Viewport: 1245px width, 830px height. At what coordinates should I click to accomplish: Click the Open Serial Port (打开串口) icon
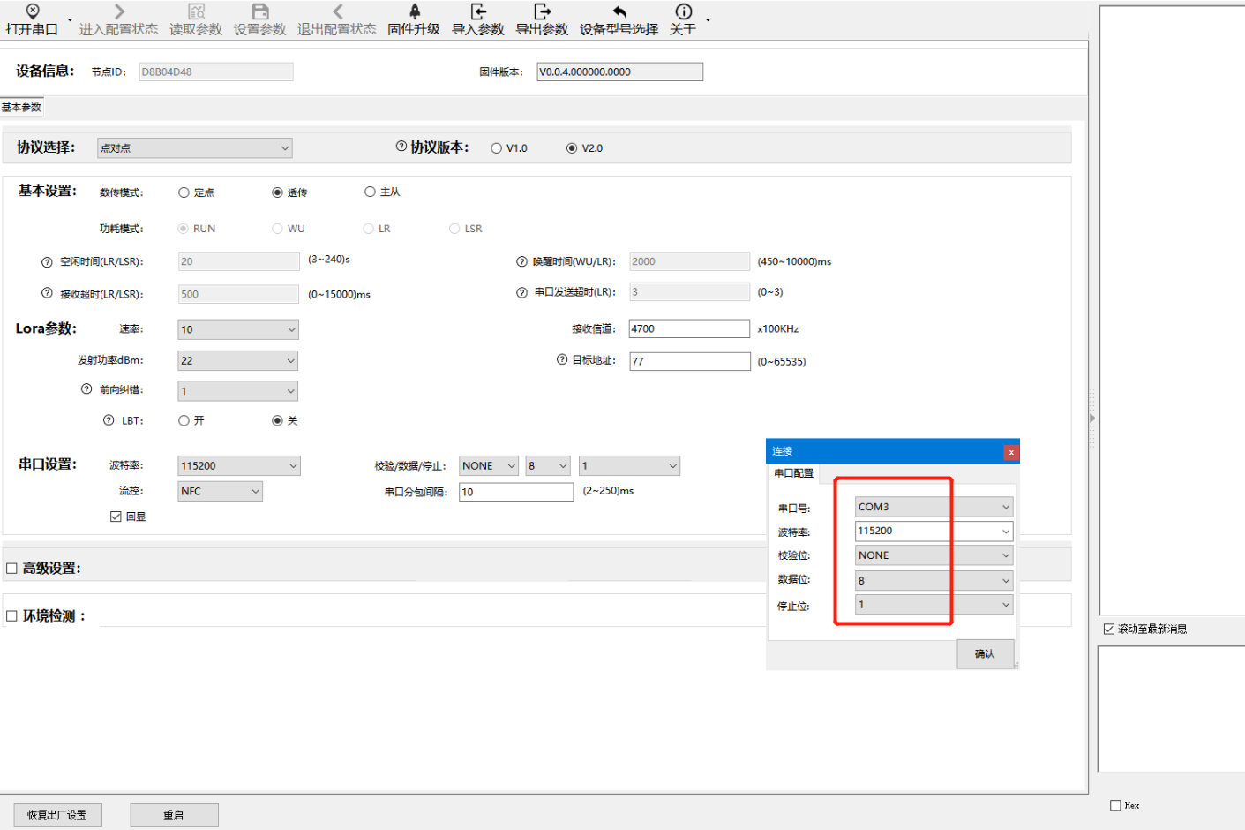click(x=33, y=11)
